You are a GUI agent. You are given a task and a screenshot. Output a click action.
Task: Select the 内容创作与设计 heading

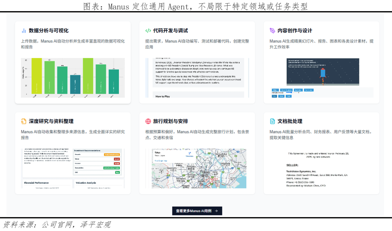point(295,31)
